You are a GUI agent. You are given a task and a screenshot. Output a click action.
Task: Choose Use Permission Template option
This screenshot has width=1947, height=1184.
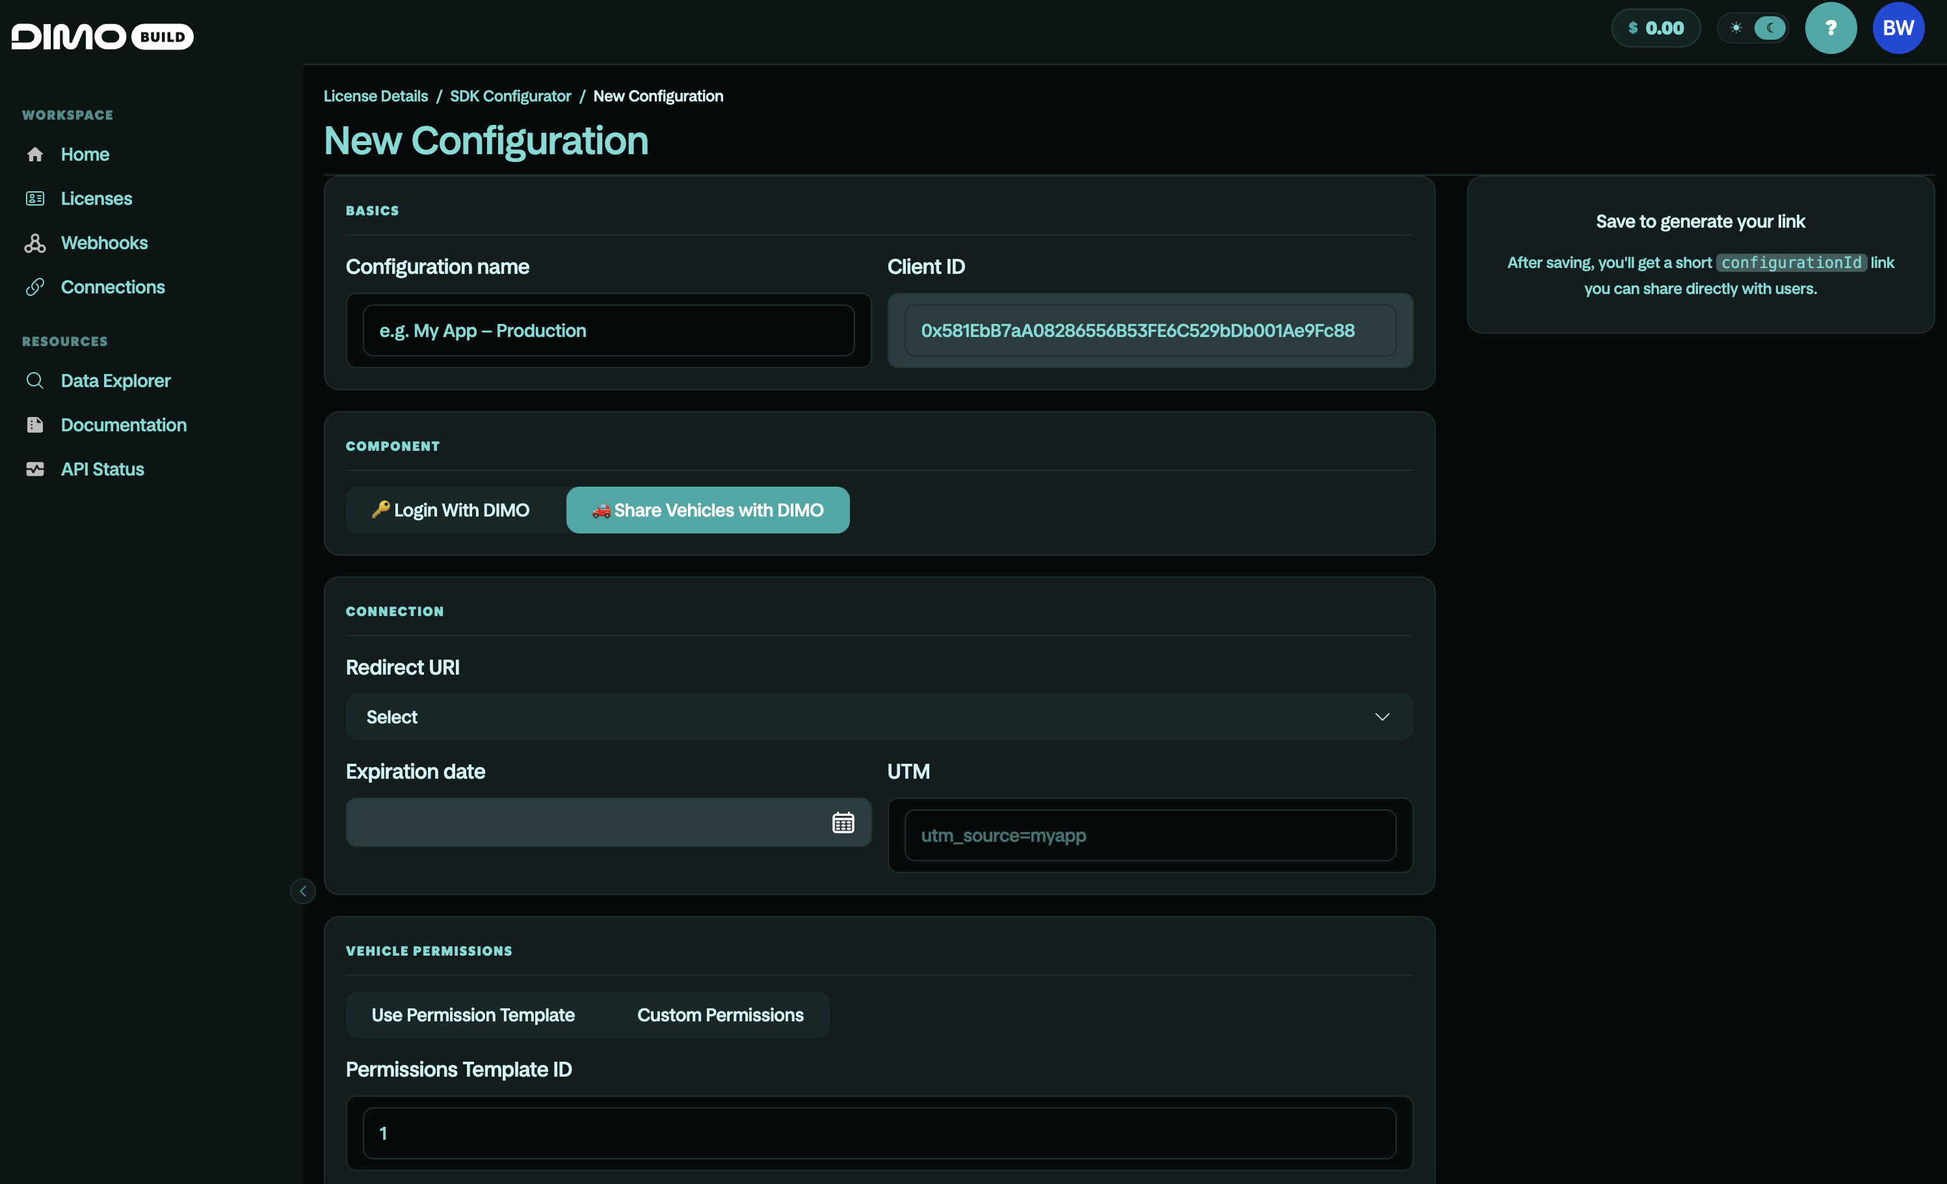pos(473,1015)
